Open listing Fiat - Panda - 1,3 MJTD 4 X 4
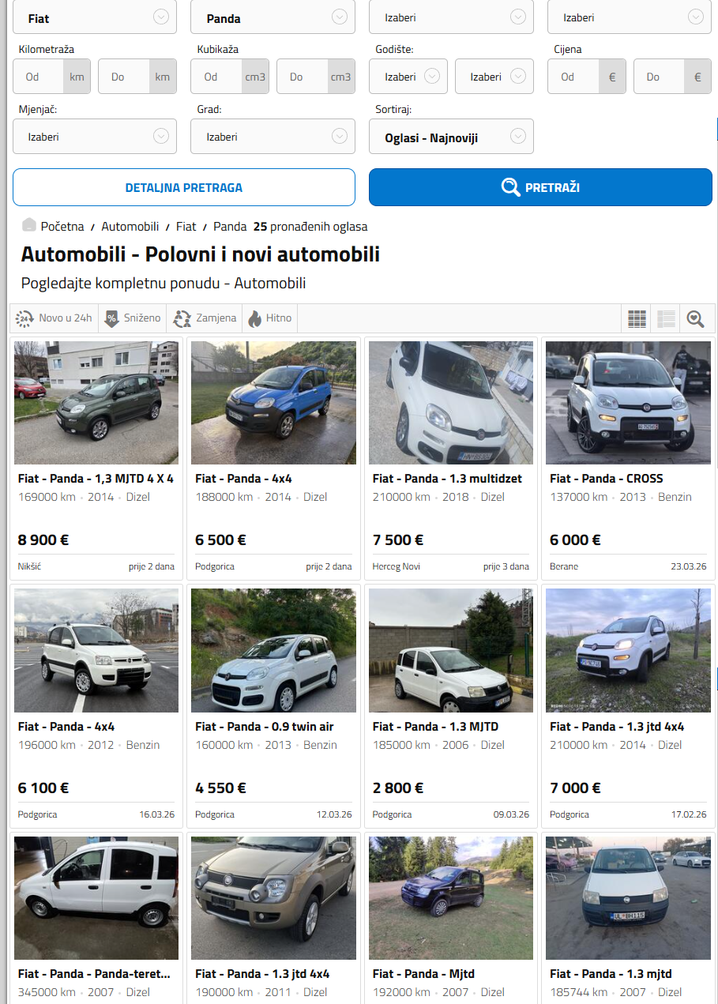The width and height of the screenshot is (718, 1004). click(x=96, y=479)
